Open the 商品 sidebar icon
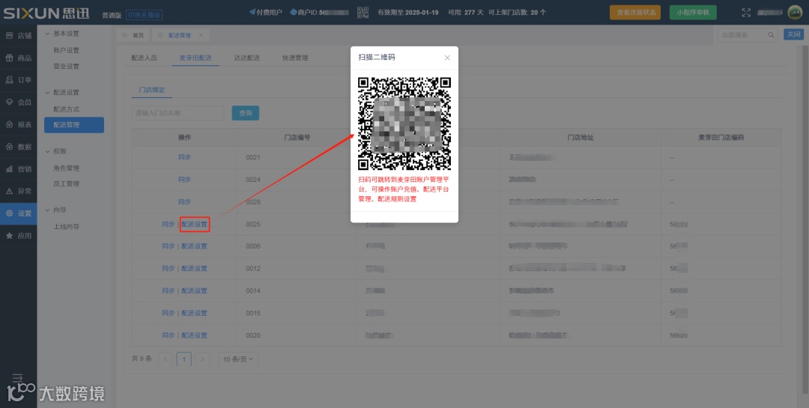This screenshot has height=408, width=809. pyautogui.click(x=9, y=58)
